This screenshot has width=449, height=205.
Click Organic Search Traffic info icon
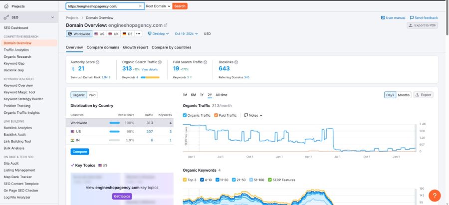click(x=160, y=62)
